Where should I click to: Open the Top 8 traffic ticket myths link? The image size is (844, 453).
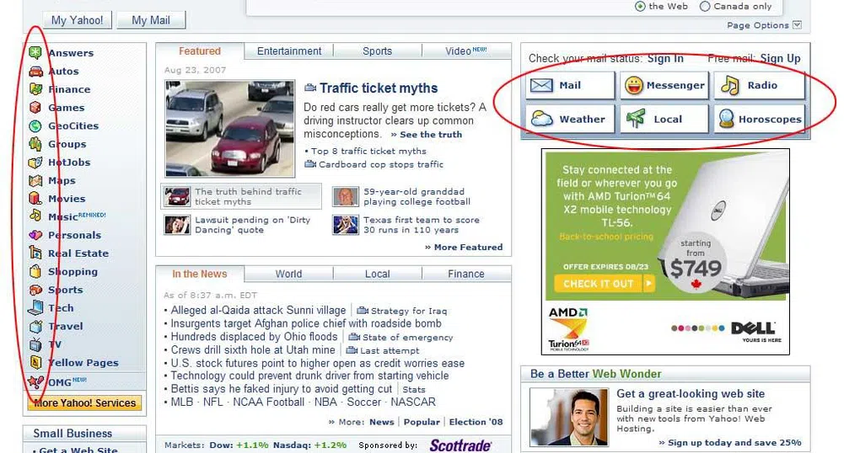(x=368, y=152)
